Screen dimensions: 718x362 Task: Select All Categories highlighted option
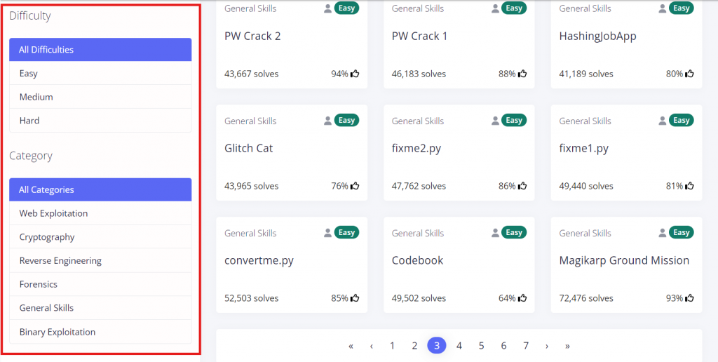click(100, 189)
